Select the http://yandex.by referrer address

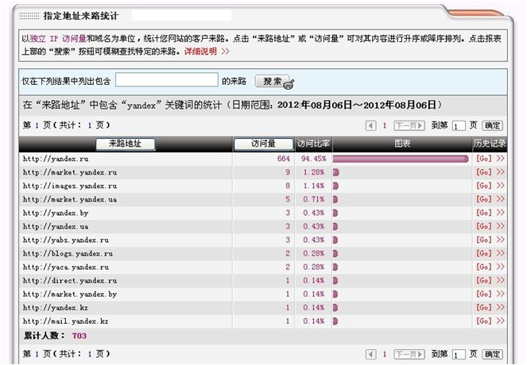click(x=56, y=213)
